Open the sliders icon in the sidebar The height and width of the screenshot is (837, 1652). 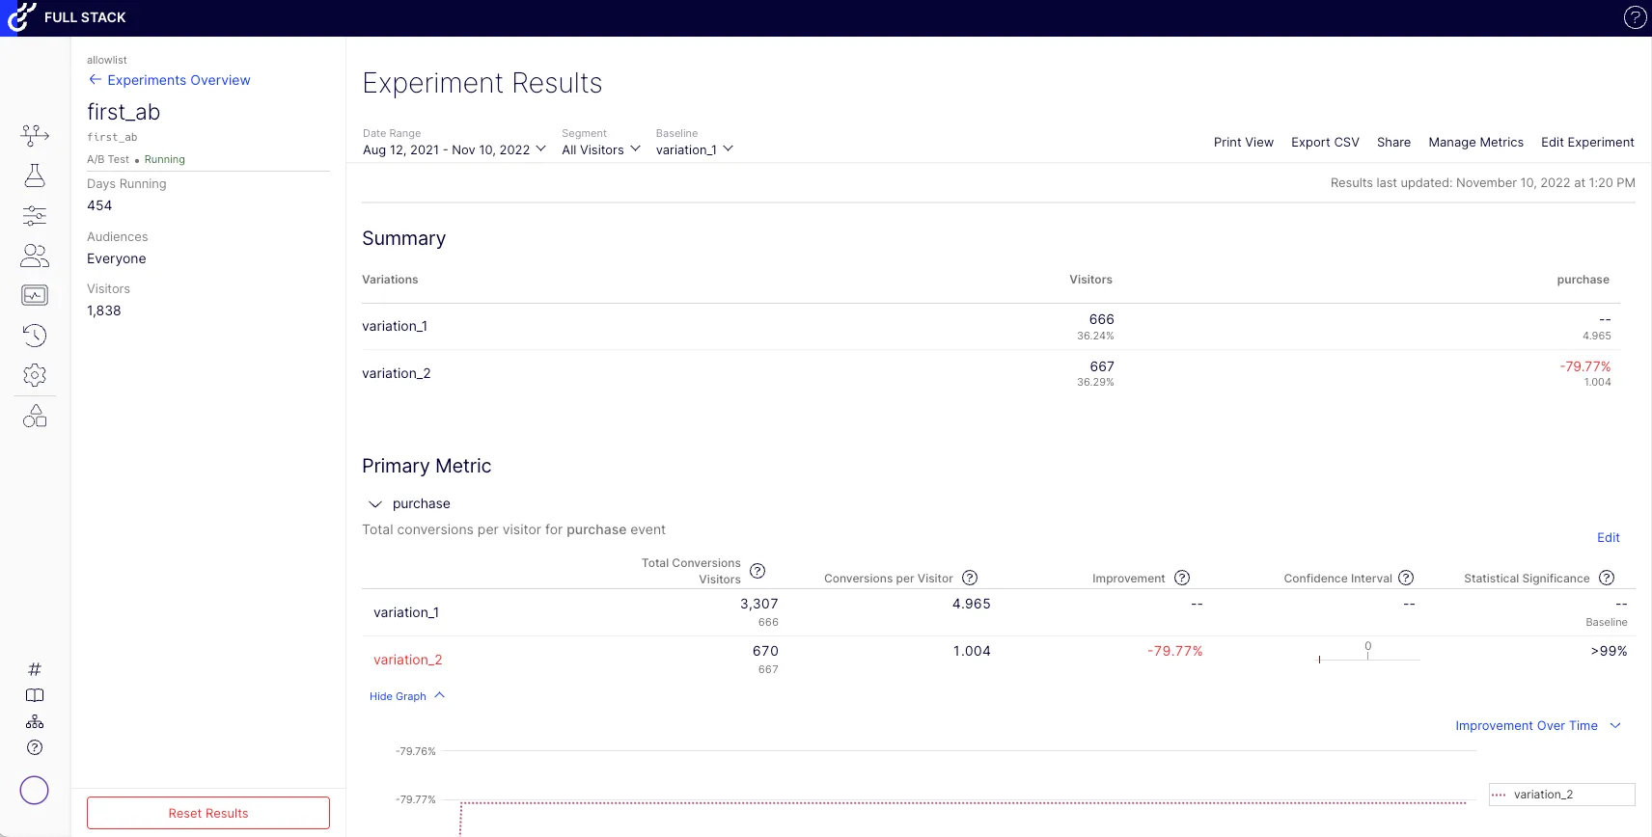point(35,215)
